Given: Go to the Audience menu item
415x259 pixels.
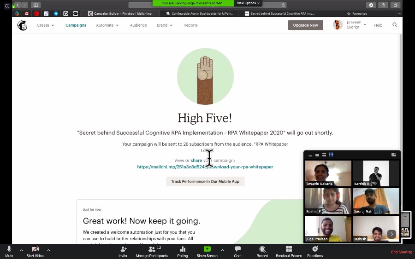Looking at the screenshot, I should pyautogui.click(x=138, y=25).
